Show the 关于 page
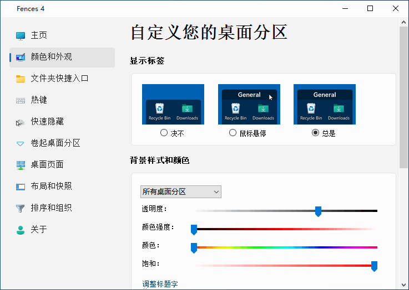 [62, 230]
